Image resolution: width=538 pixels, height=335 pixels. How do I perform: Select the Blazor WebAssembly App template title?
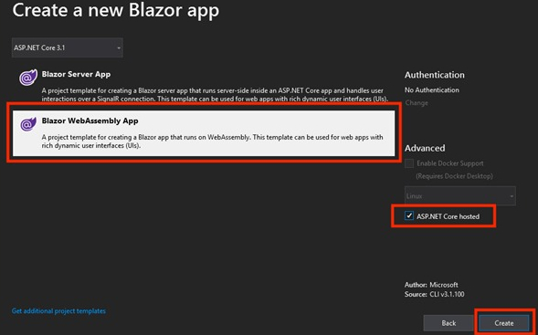[90, 120]
